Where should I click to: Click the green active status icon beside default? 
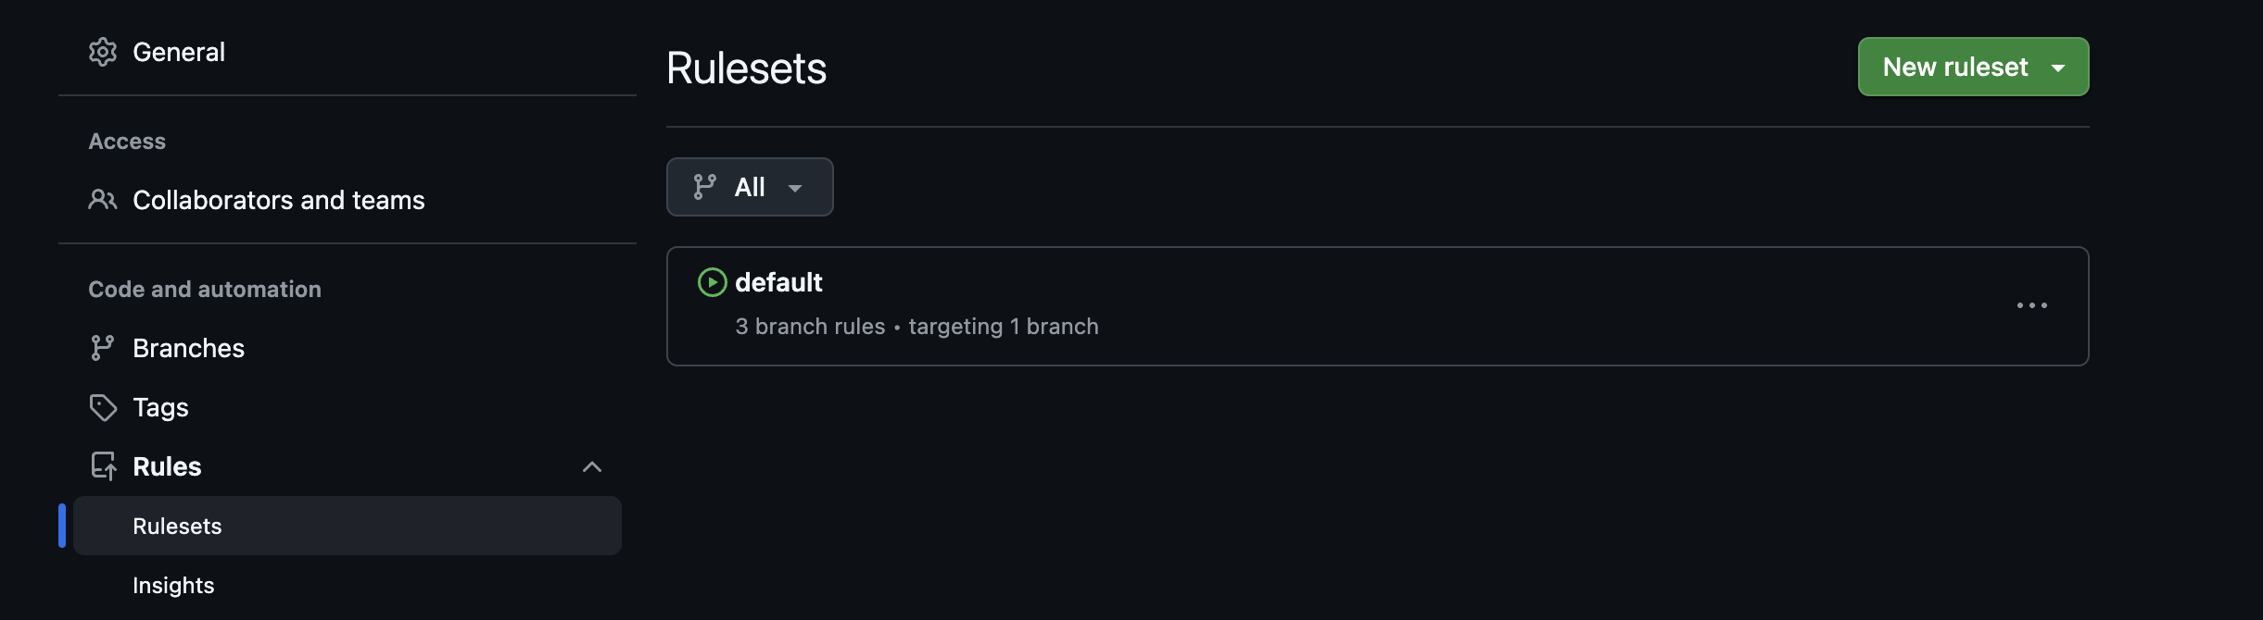(x=712, y=282)
